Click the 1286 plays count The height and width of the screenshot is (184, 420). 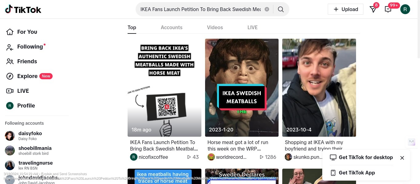pos(268,157)
